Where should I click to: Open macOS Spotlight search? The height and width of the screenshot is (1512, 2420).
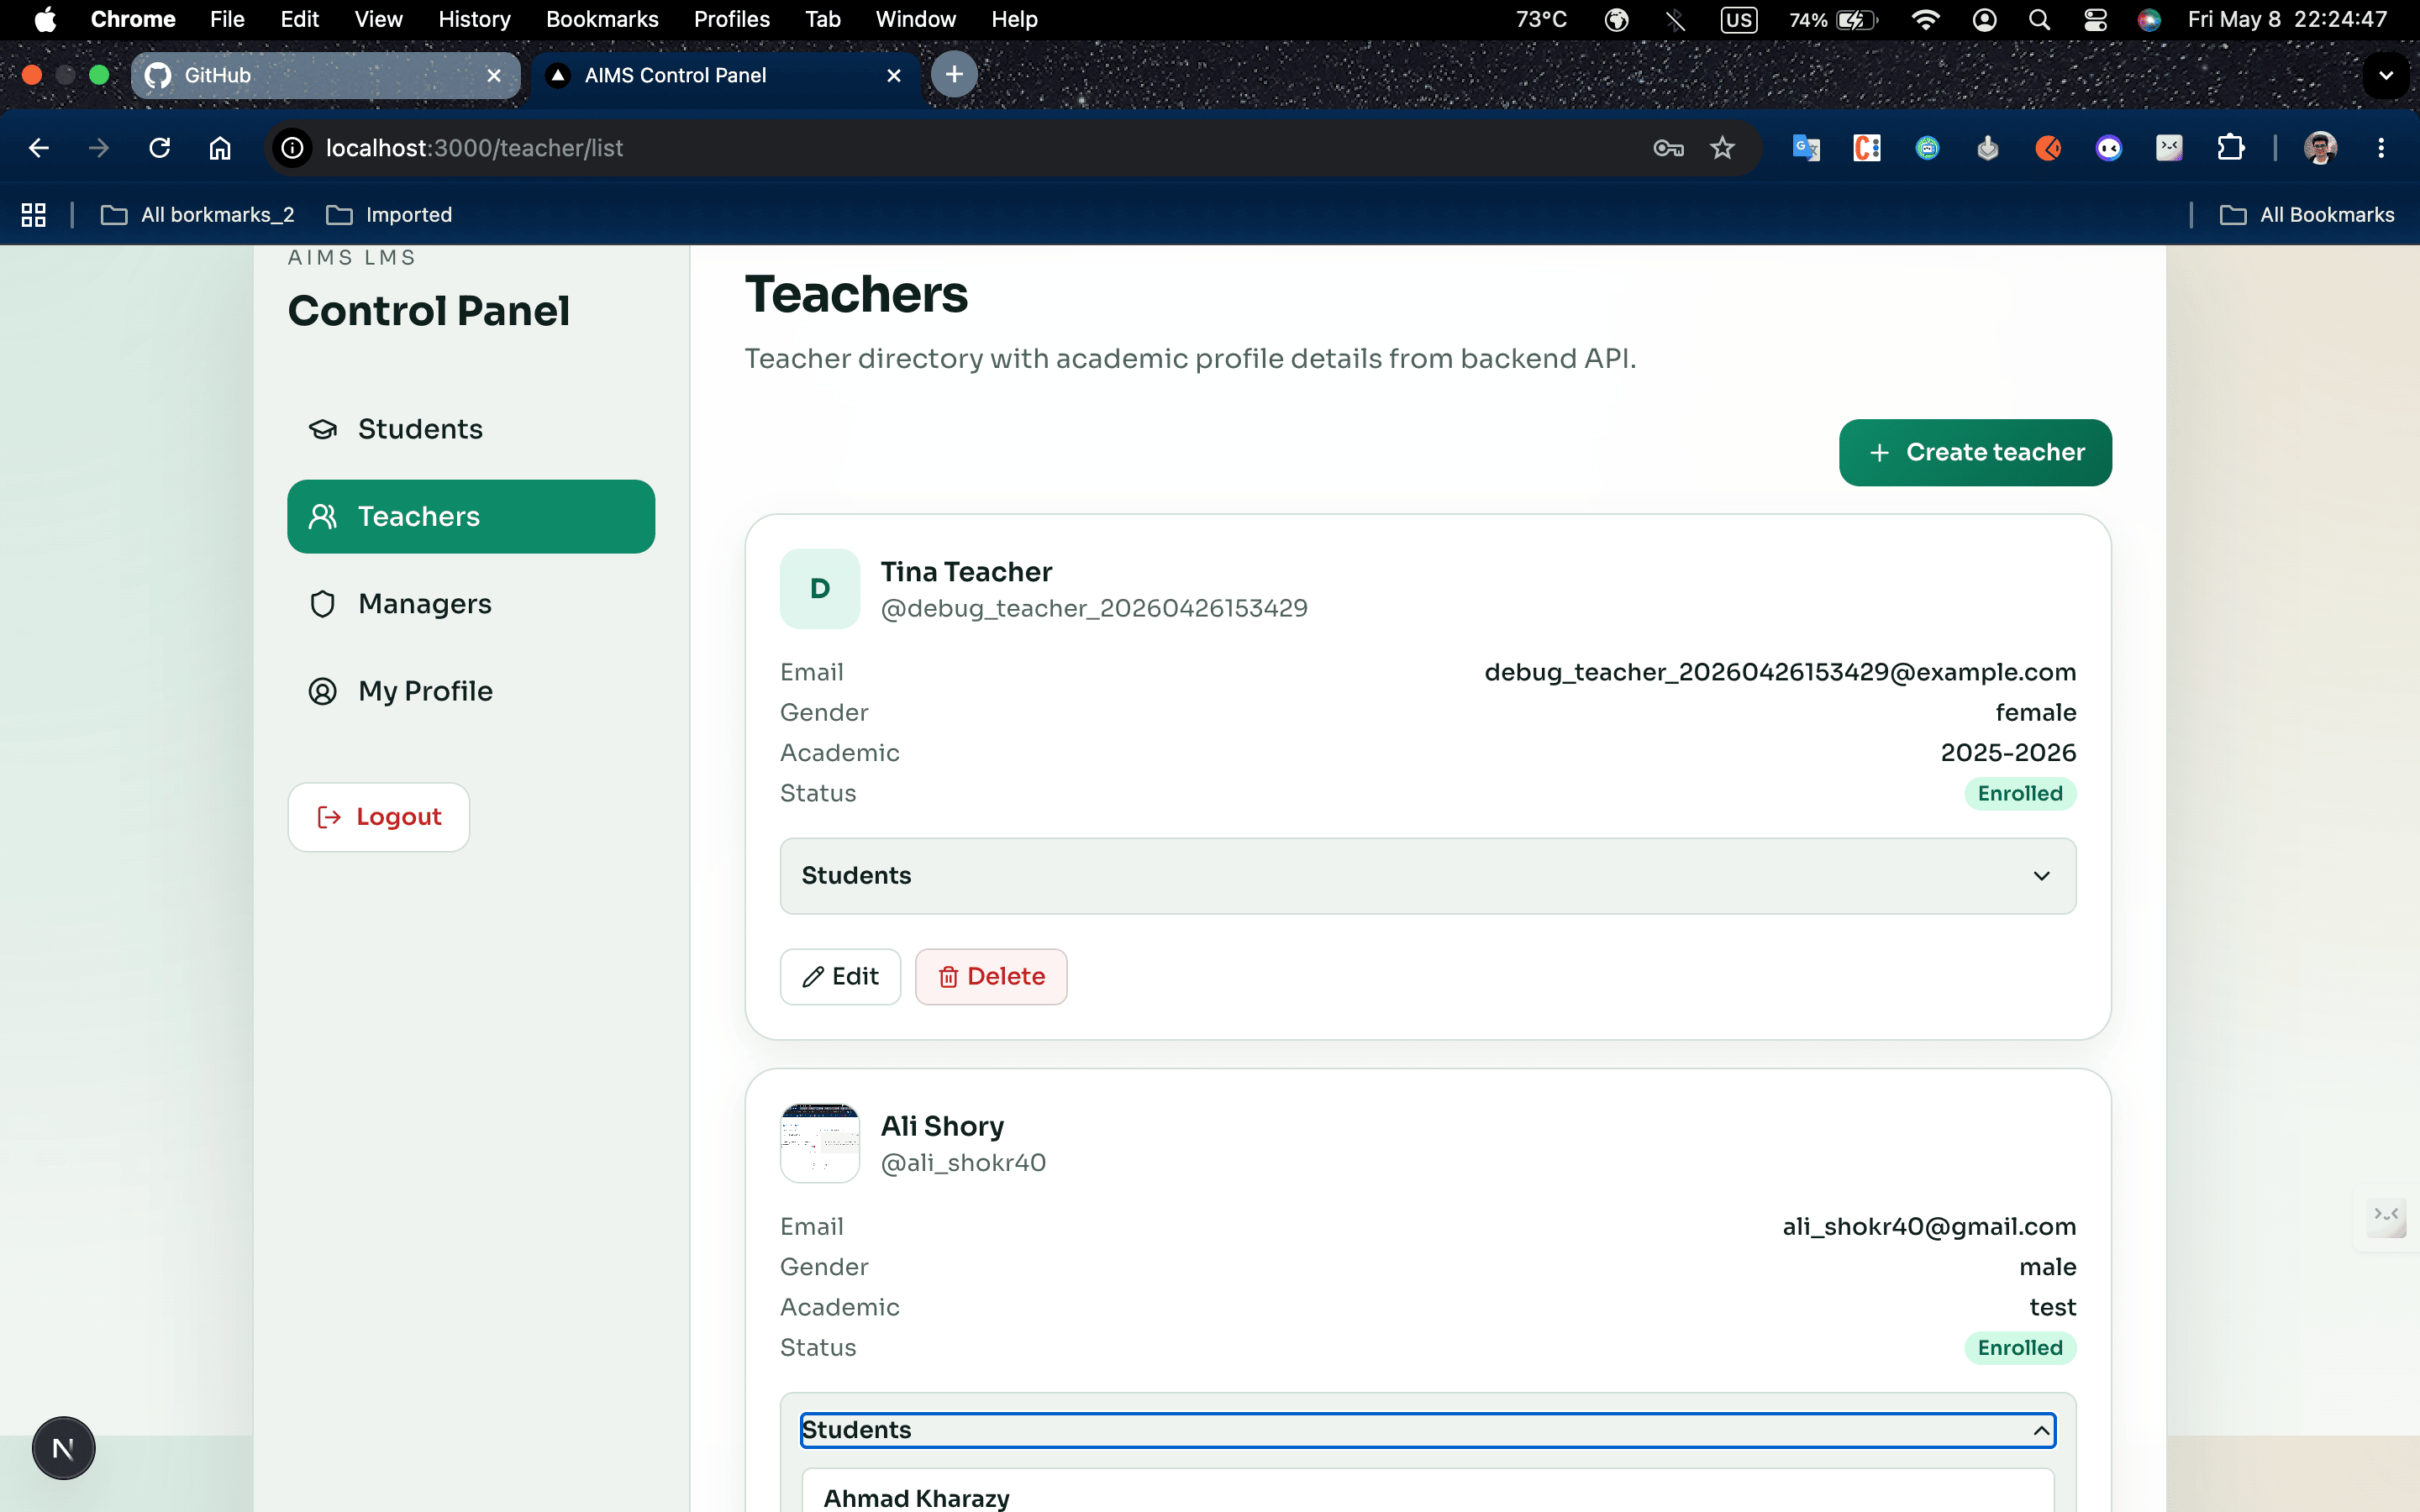[2039, 19]
